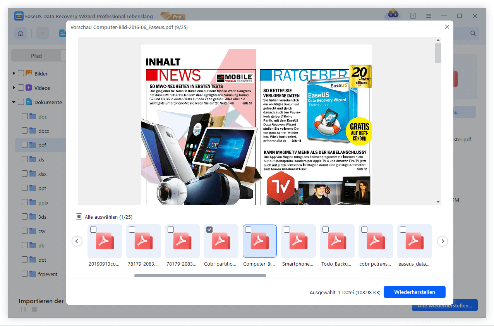This screenshot has width=494, height=326.
Task: Expand the Videos tree node
Action: click(x=14, y=88)
